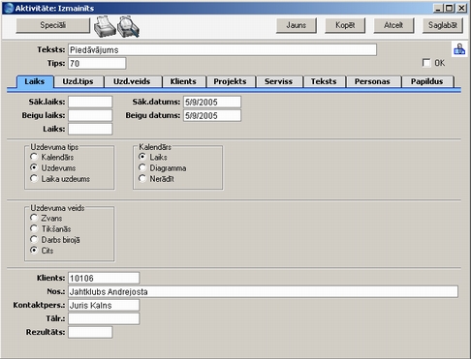Focus the Tālr. phone field
Viewport: 471px width, 359px height.
(104, 318)
